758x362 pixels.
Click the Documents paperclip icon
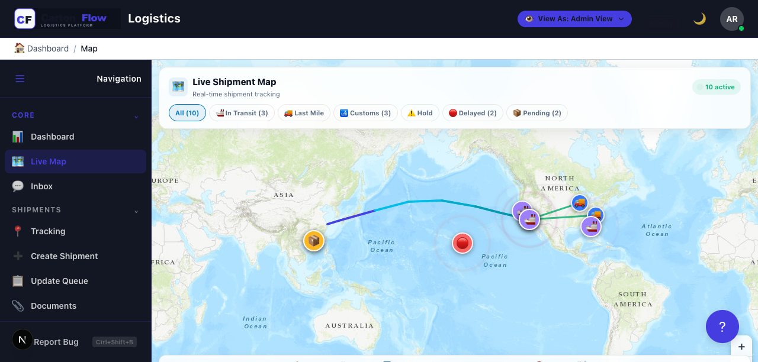[x=18, y=306]
